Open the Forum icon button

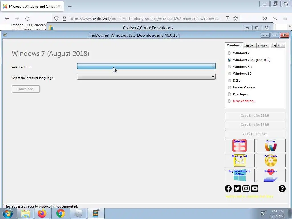pos(271,146)
